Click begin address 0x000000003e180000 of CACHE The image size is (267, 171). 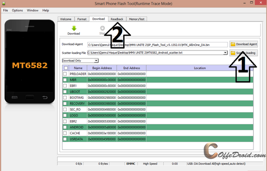tap(102, 133)
